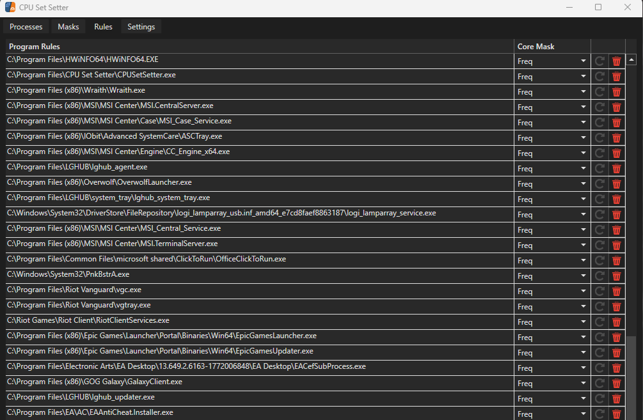Delete the MSI.TerminalServer.exe rule
The width and height of the screenshot is (643, 420).
click(x=616, y=245)
